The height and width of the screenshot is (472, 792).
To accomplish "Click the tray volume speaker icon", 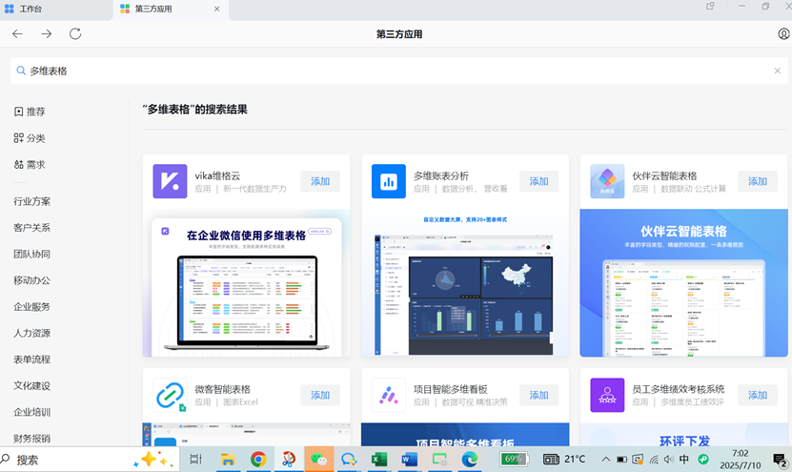I will click(669, 460).
